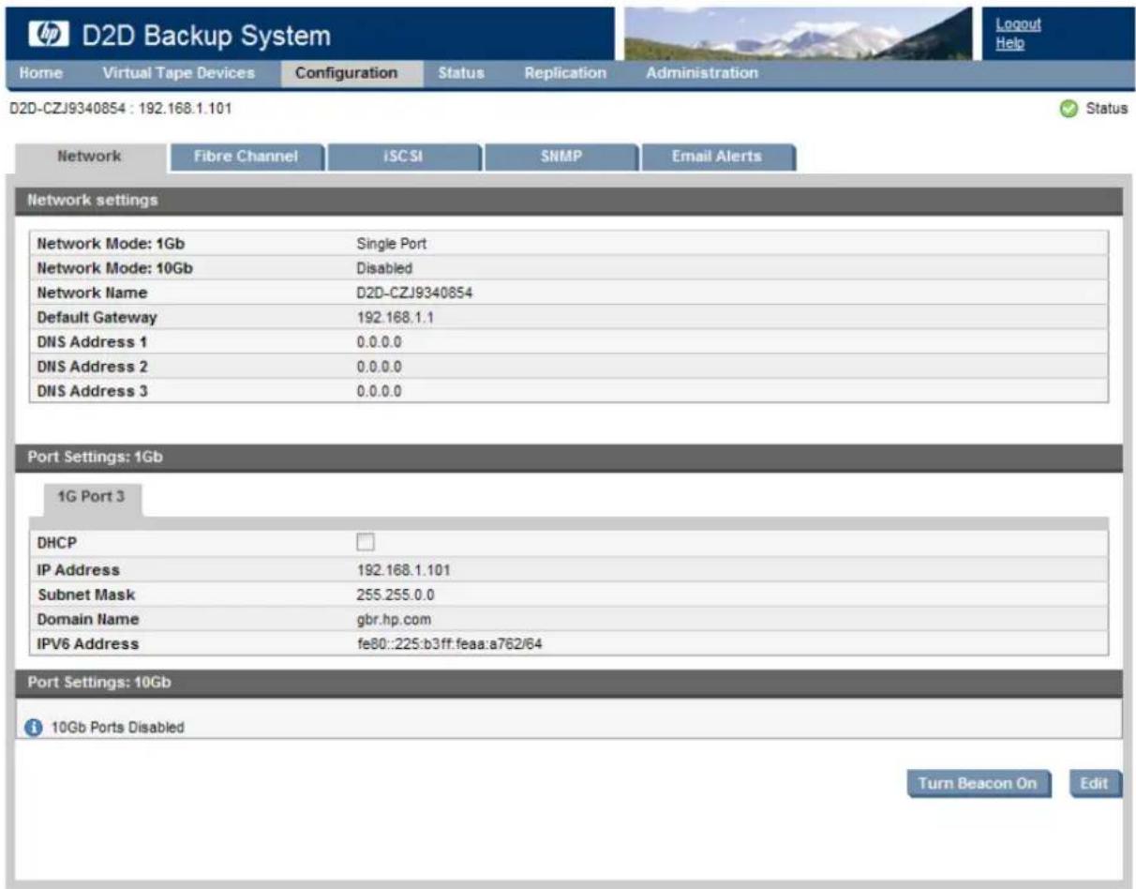The image size is (1136, 889).
Task: Click the Port Settings: 1Gb header
Action: [x=568, y=458]
